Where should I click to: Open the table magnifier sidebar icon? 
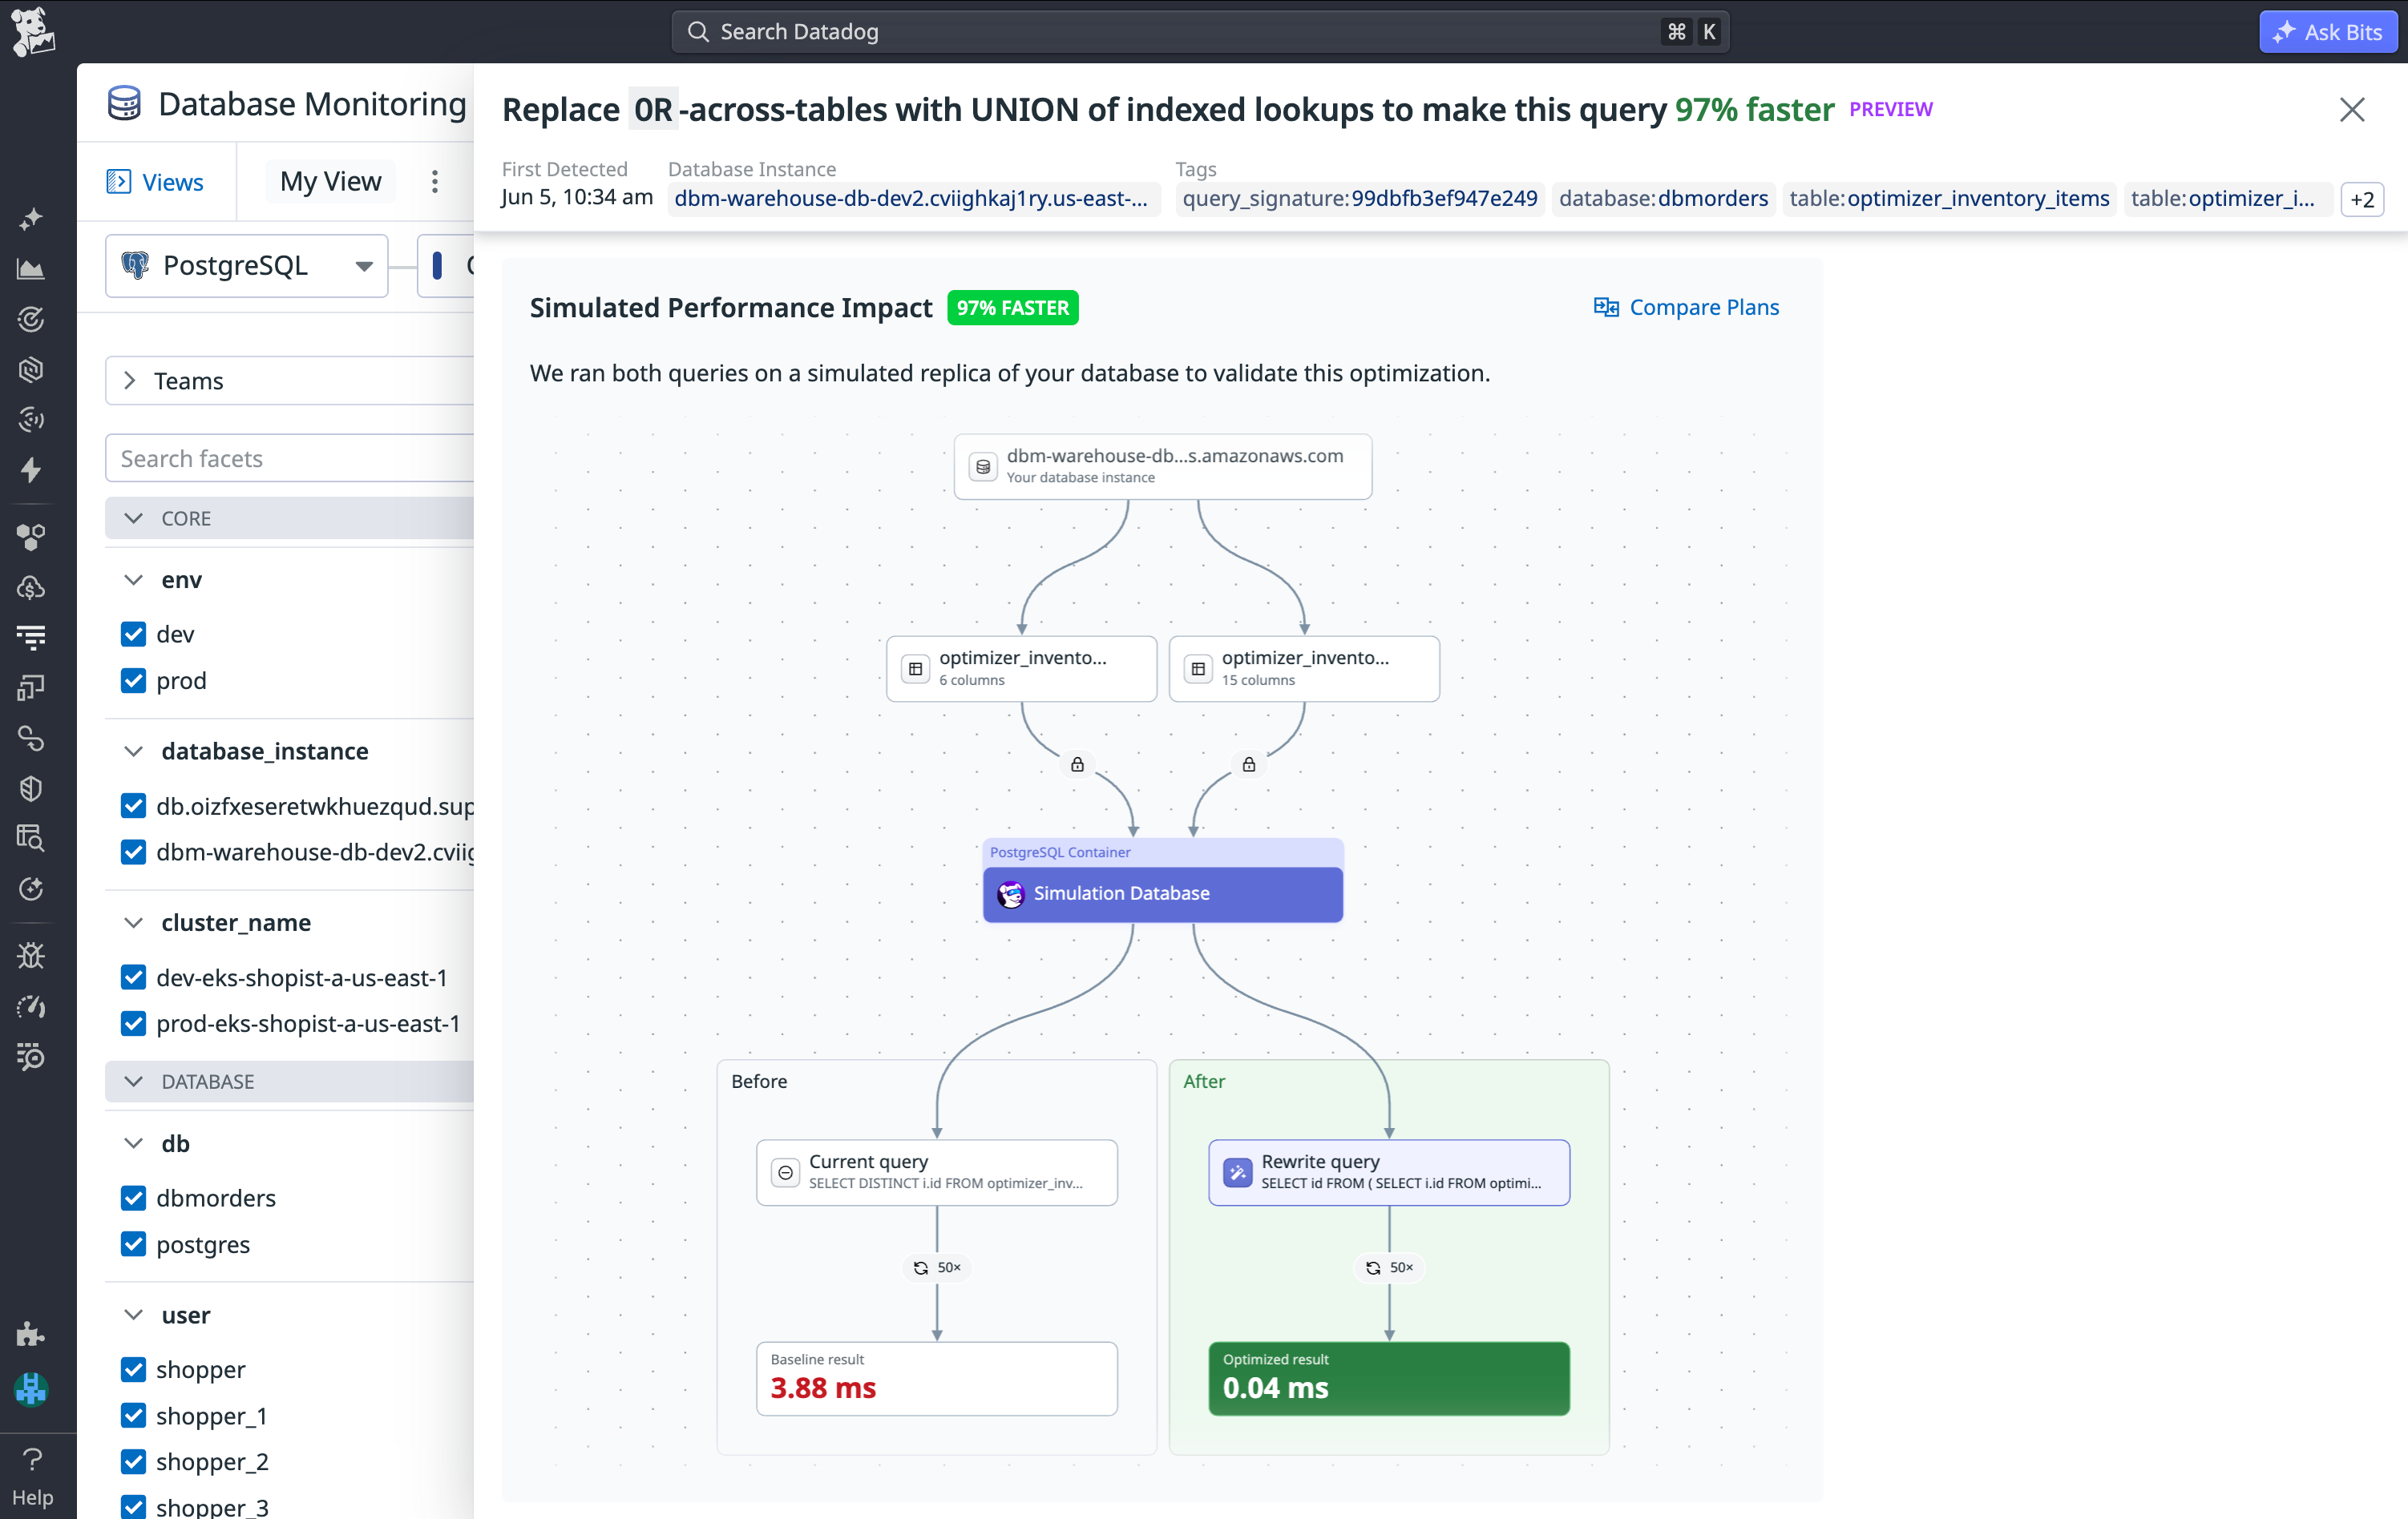tap(31, 837)
